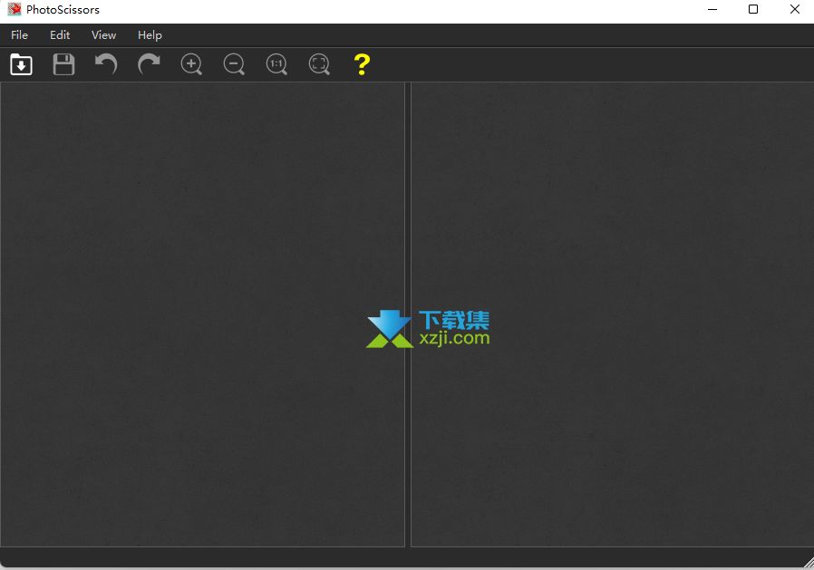814x570 pixels.
Task: Set zoom to actual size 1:1
Action: (276, 64)
